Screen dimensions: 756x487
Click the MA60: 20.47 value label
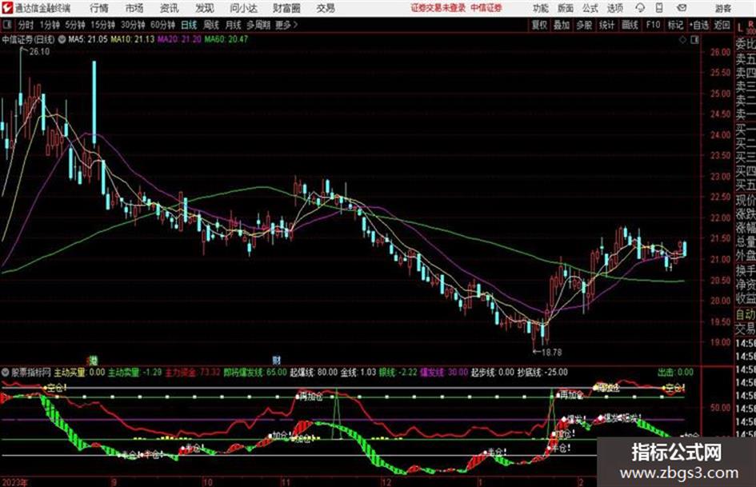[x=226, y=39]
